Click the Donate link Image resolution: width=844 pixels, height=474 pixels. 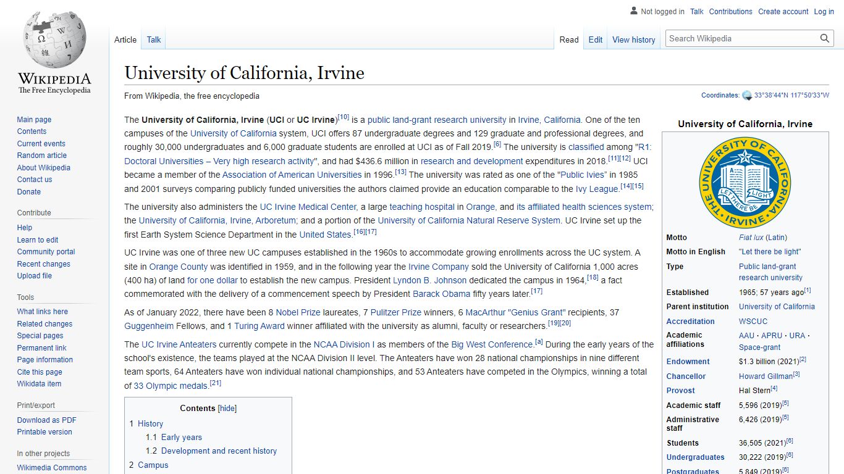[28, 192]
